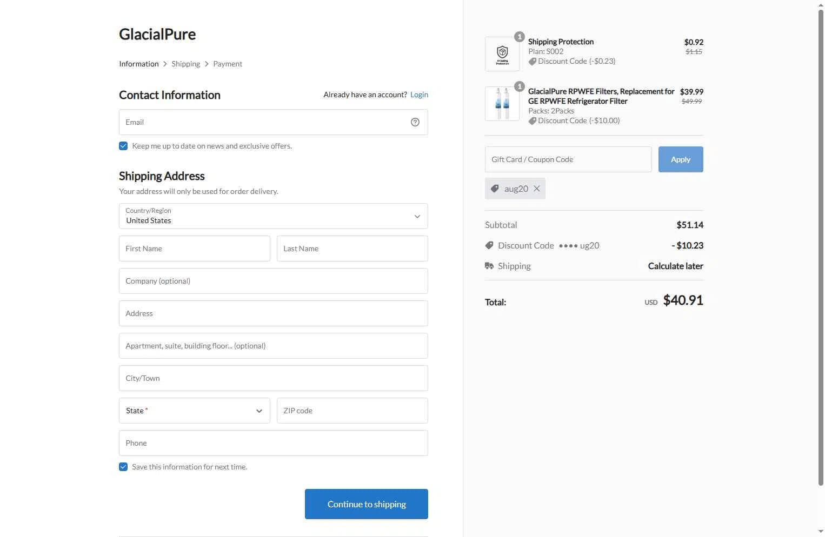825x537 pixels.
Task: Click the 'Plan: S002' text
Action: coord(546,51)
